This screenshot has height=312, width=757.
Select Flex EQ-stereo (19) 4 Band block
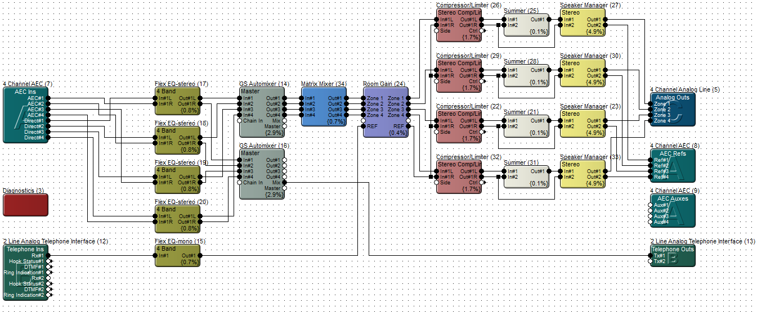pos(177,179)
